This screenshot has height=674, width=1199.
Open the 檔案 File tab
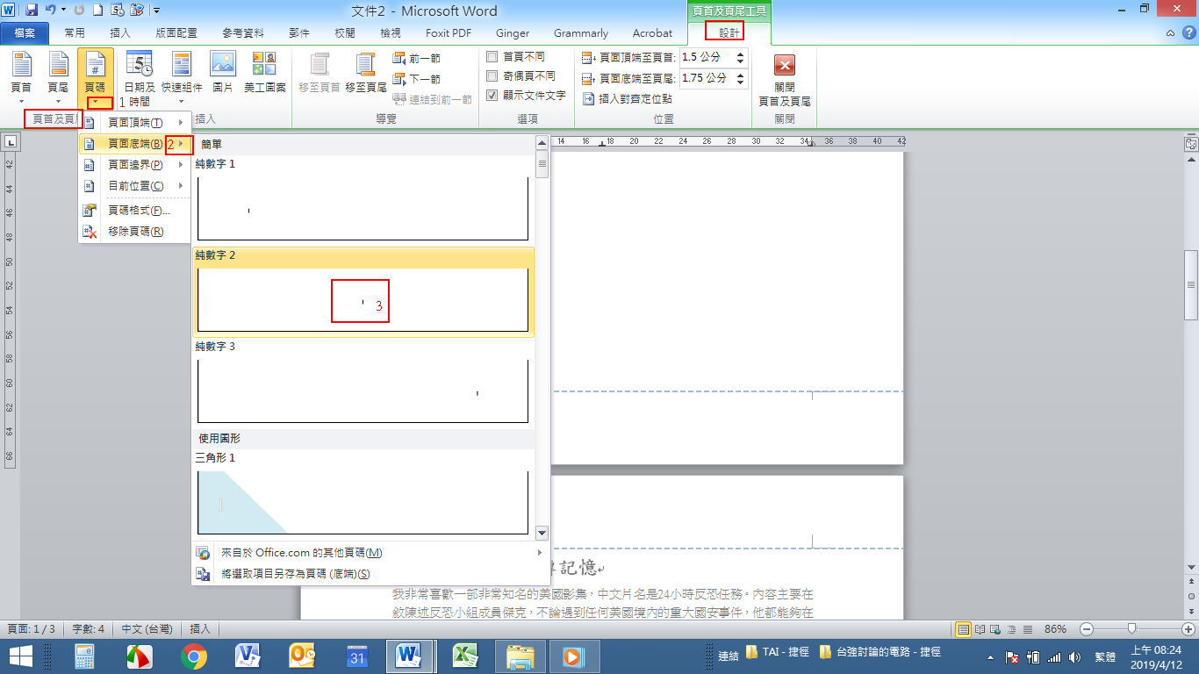point(25,33)
